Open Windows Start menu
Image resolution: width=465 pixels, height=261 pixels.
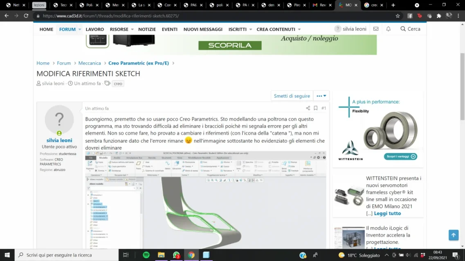7,255
